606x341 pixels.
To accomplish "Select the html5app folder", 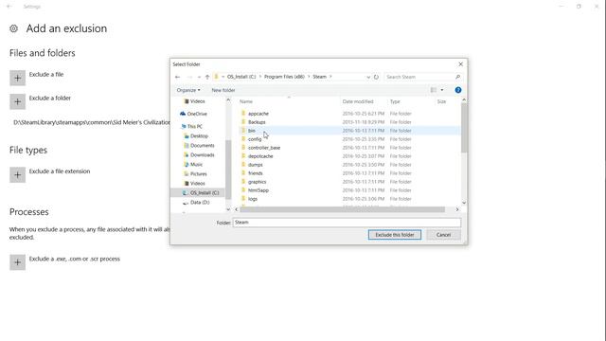I will (258, 190).
